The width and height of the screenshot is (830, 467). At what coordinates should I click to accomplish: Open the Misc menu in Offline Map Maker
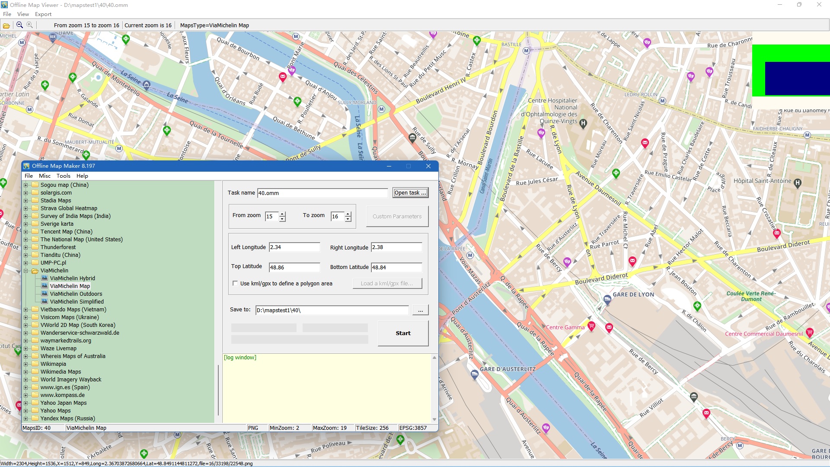45,176
